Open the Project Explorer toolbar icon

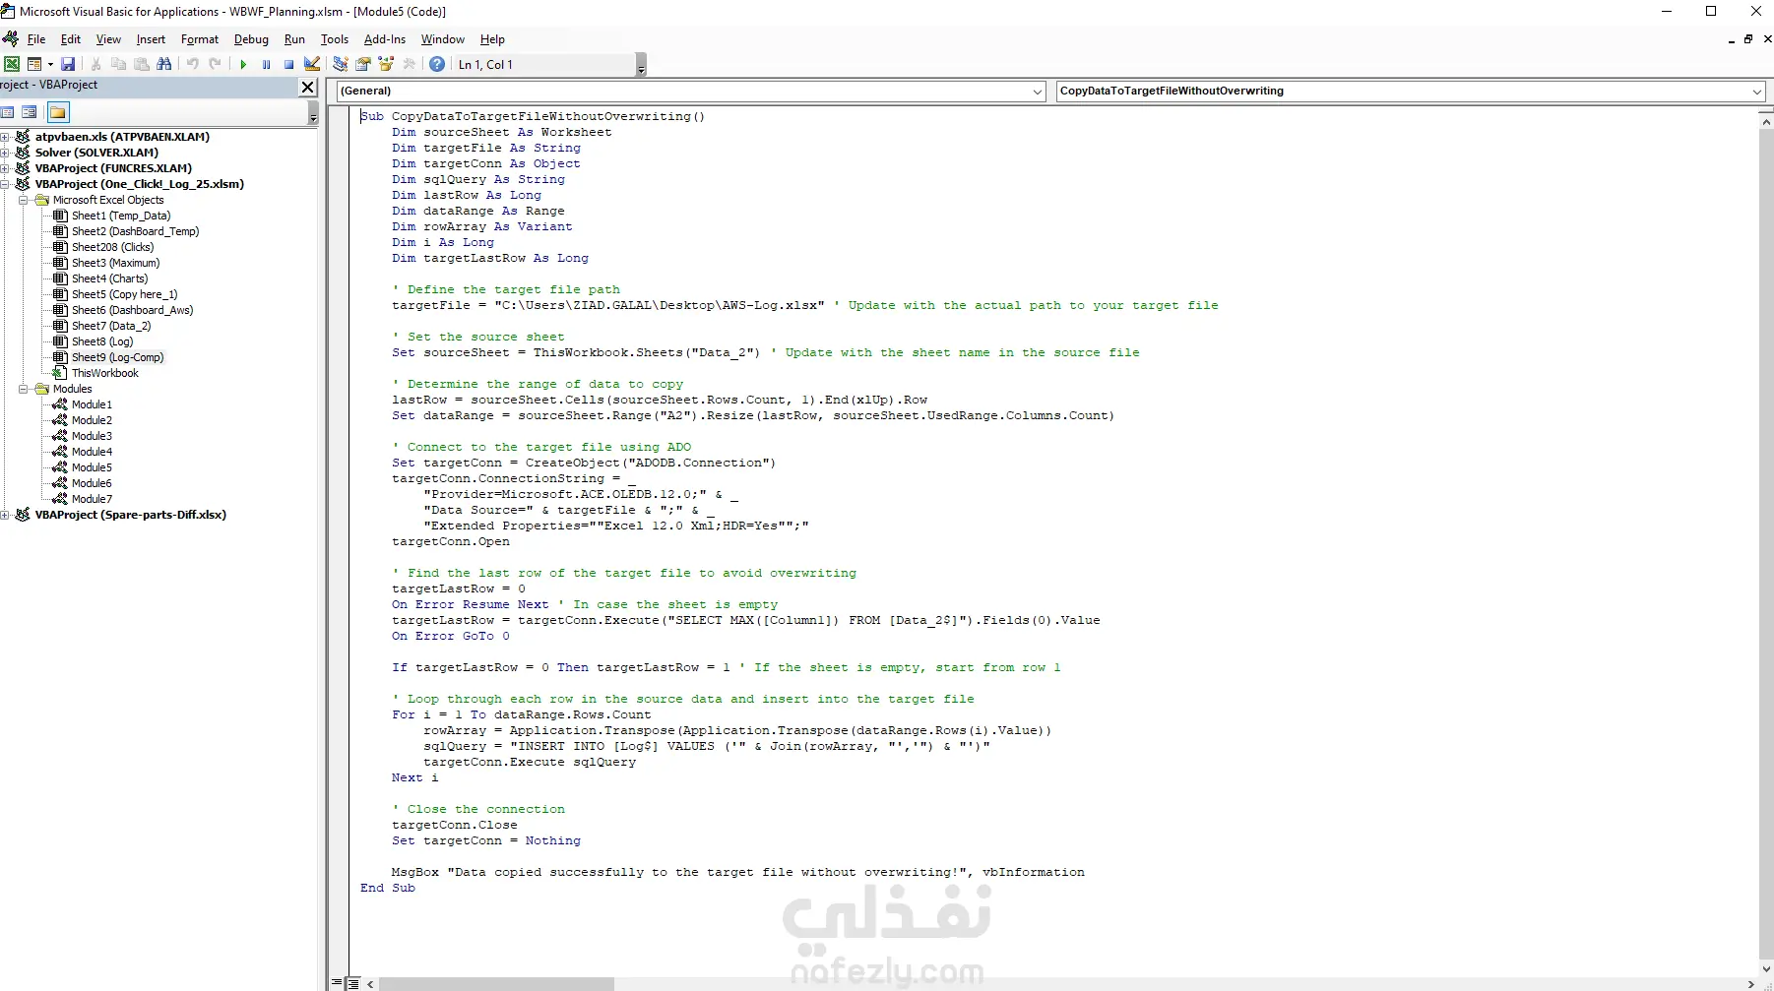[340, 64]
